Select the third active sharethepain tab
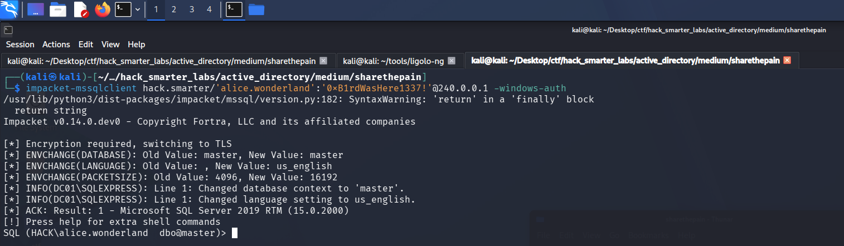844x246 pixels. pos(631,61)
